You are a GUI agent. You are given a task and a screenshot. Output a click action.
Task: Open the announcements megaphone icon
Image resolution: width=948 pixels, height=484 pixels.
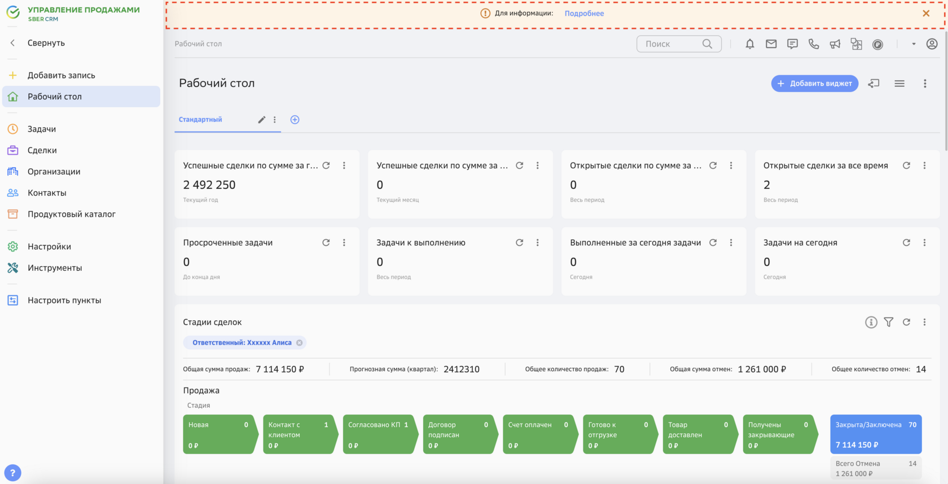[835, 44]
